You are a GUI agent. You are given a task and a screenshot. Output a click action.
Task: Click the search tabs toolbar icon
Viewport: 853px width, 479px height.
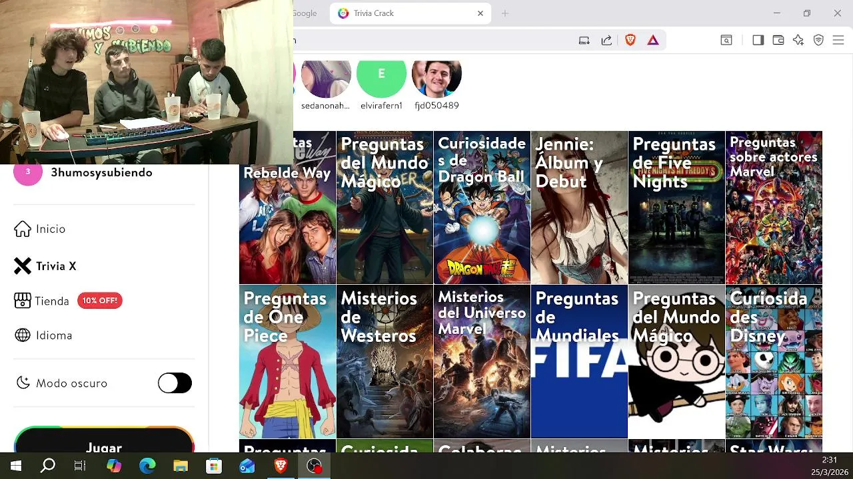pyautogui.click(x=726, y=41)
